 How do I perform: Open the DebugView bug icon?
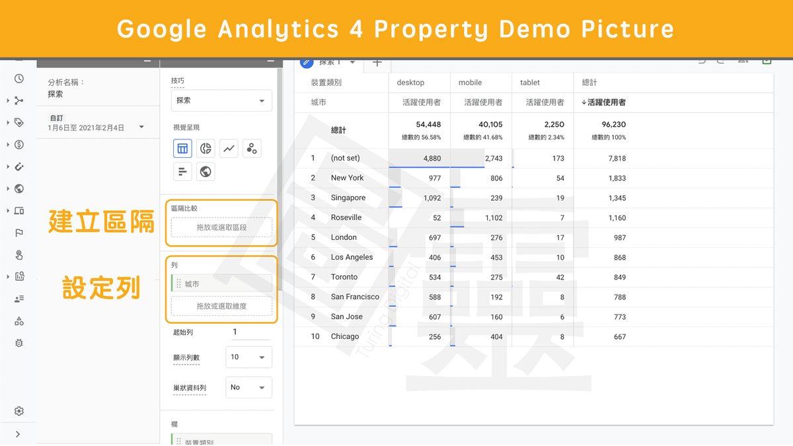(19, 343)
